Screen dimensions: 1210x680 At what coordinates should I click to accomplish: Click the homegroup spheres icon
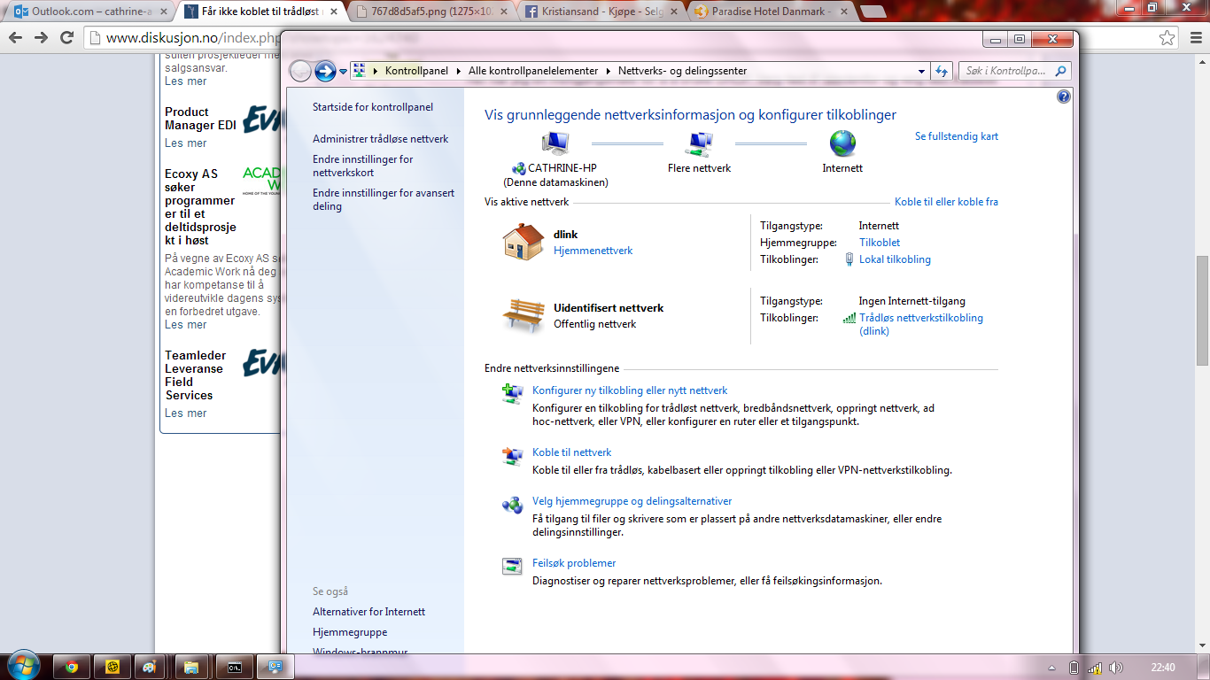pyautogui.click(x=512, y=505)
